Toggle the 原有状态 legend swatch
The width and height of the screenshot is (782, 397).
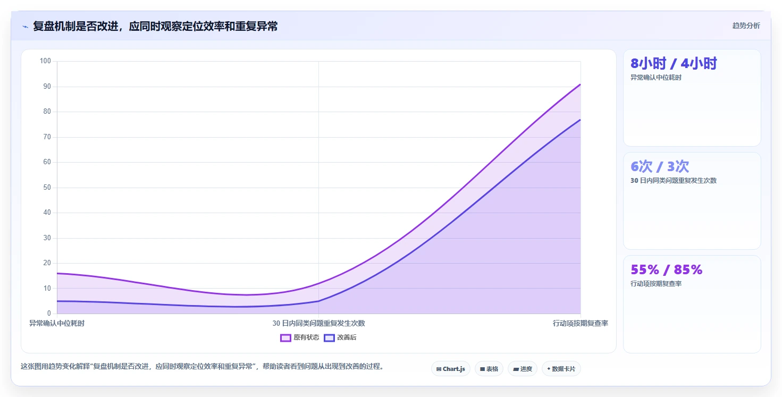[285, 338]
